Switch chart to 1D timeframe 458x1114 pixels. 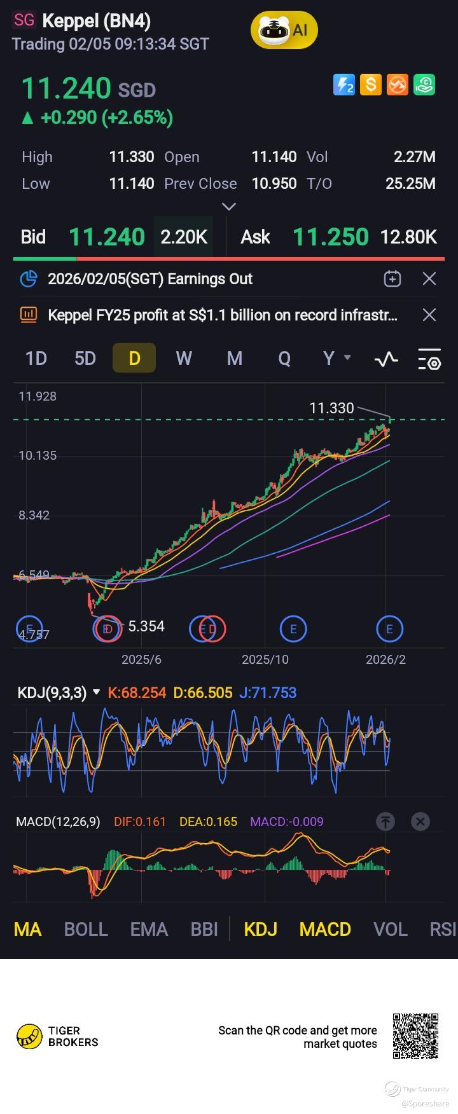36,359
